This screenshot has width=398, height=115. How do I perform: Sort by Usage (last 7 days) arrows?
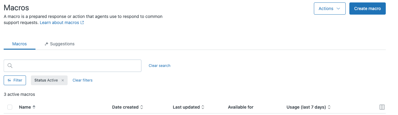tap(329, 107)
